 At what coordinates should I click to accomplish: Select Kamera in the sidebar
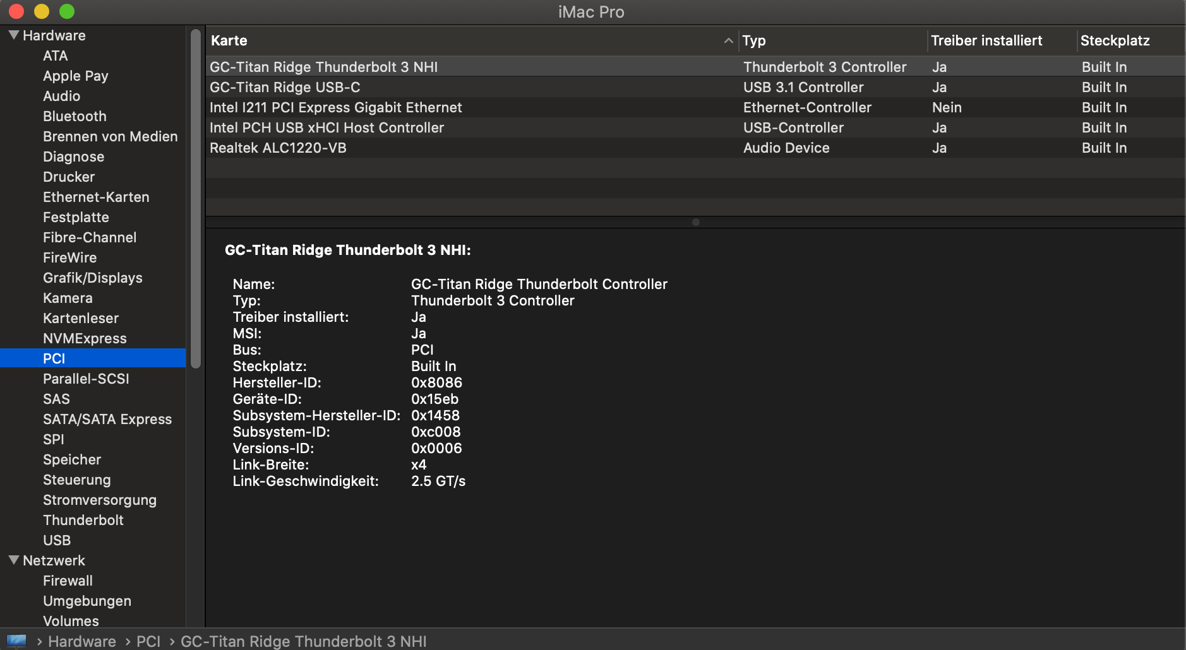click(68, 298)
